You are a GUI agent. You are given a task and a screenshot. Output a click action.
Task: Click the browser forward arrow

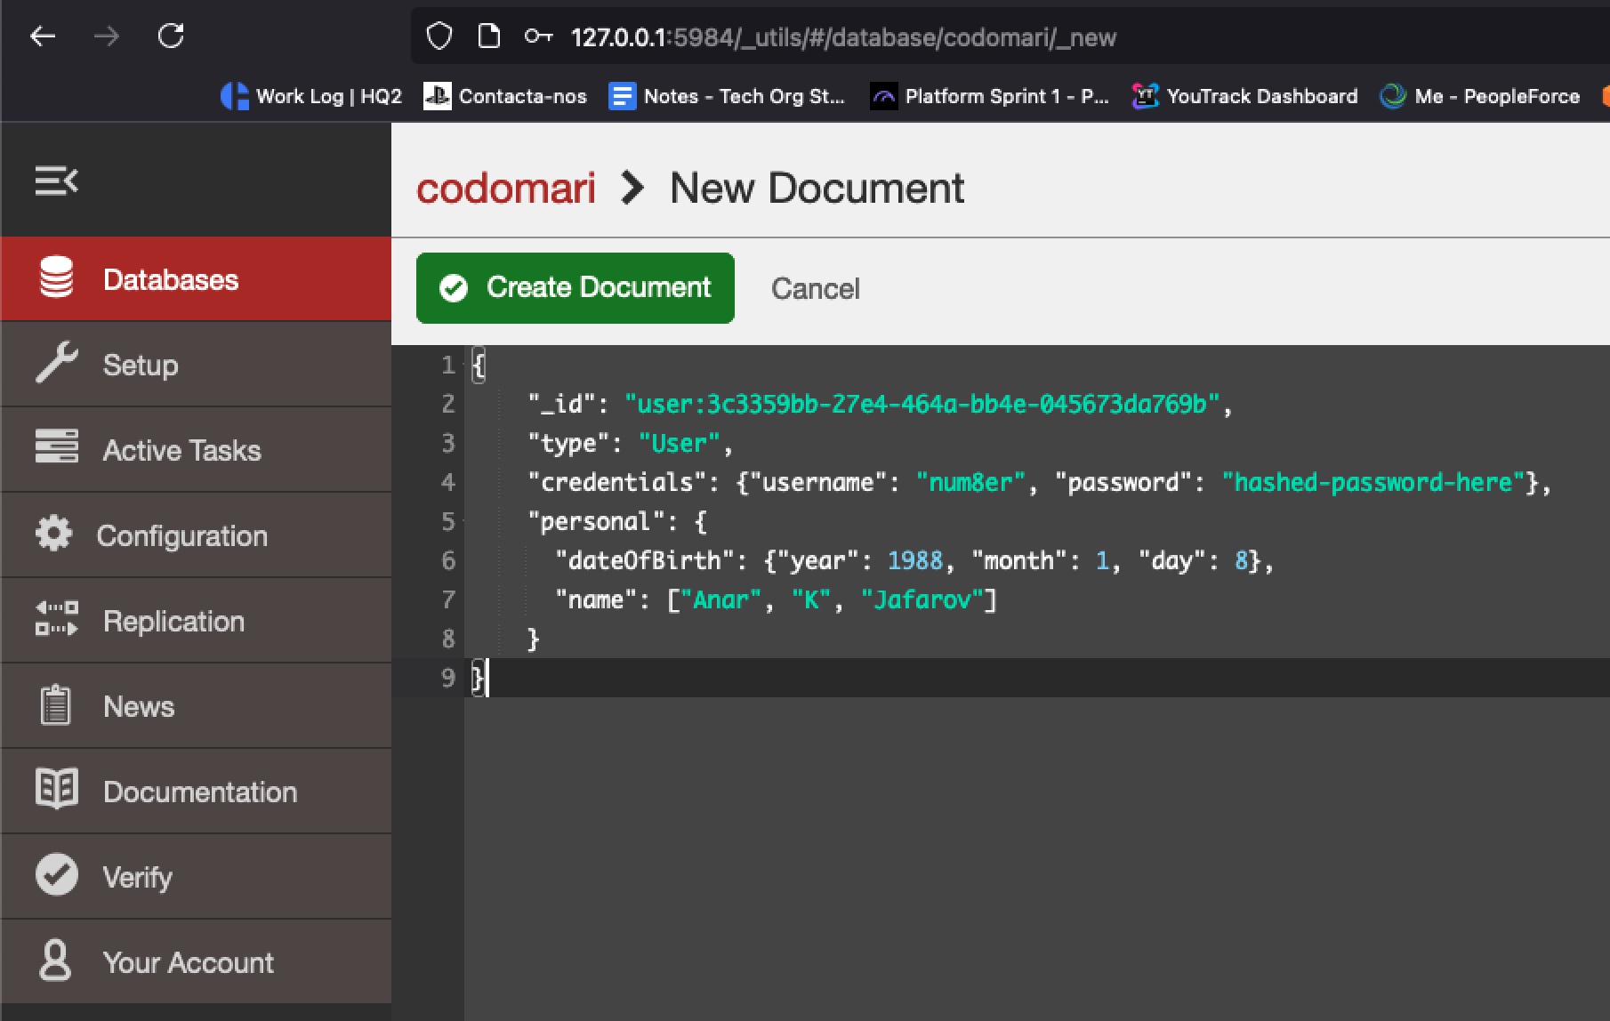click(x=107, y=36)
